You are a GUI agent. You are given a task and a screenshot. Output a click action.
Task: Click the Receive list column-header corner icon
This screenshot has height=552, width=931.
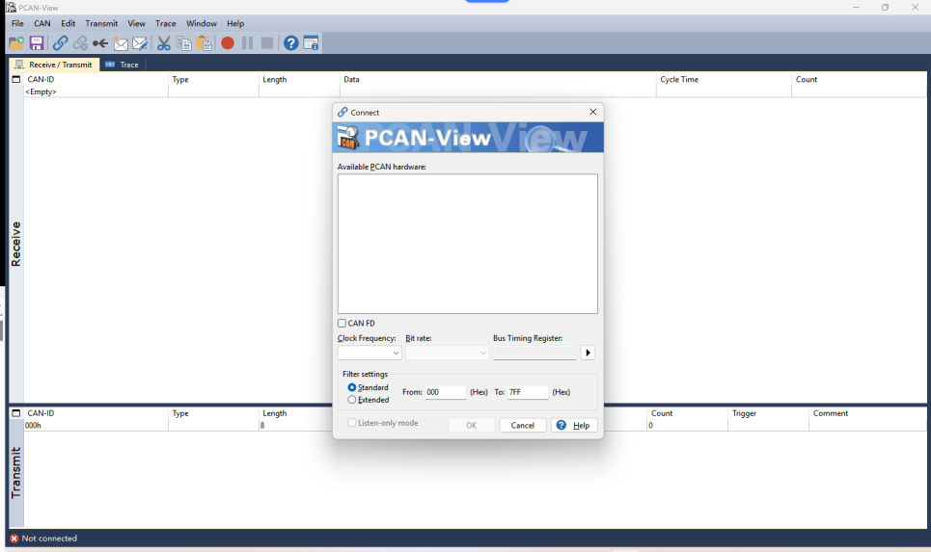click(16, 79)
